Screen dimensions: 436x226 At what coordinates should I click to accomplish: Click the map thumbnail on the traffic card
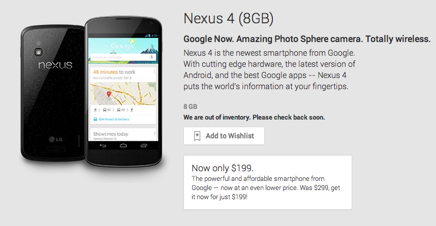(123, 93)
